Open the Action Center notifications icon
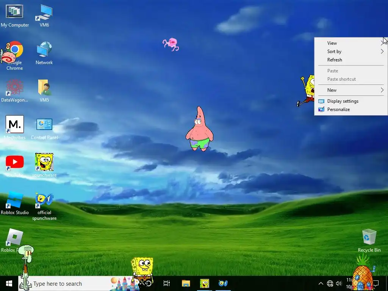The image size is (388, 291). [376, 283]
